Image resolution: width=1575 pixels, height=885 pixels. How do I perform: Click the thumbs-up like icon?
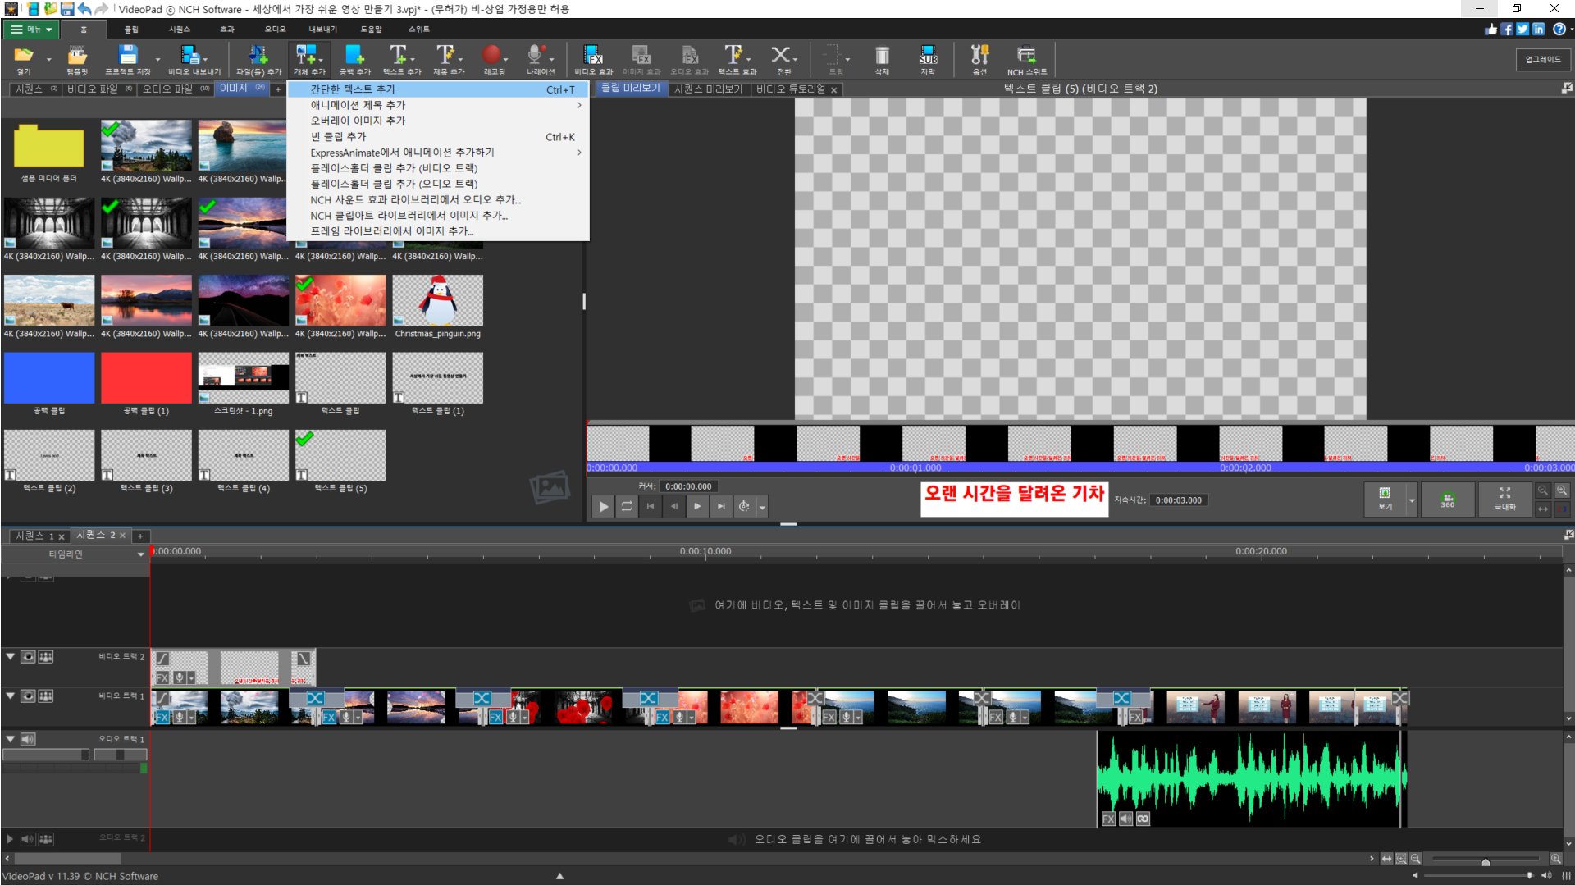click(1491, 29)
